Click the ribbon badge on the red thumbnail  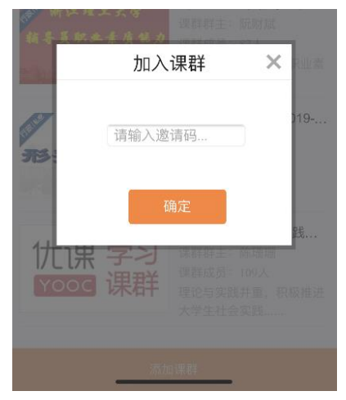click(x=29, y=16)
